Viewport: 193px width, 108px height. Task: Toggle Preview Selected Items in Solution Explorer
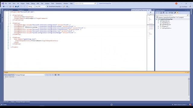pos(177,13)
